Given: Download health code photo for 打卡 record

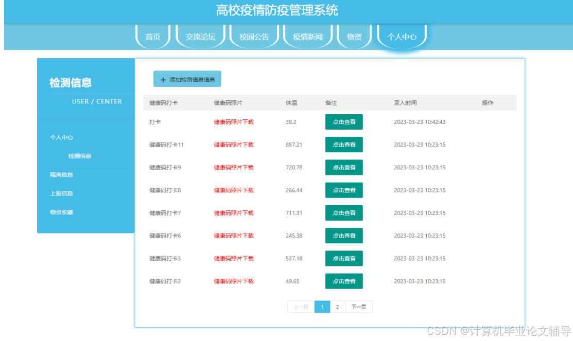Looking at the screenshot, I should click(x=233, y=122).
